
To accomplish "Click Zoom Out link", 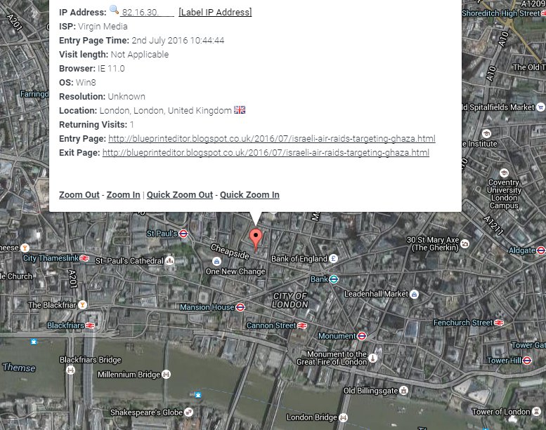I will (x=79, y=195).
